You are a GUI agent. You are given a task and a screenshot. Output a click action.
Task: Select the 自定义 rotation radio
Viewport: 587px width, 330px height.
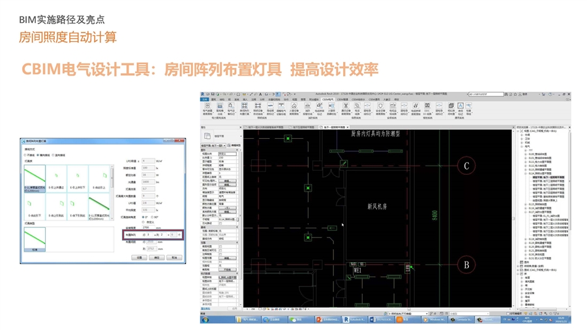(143, 222)
